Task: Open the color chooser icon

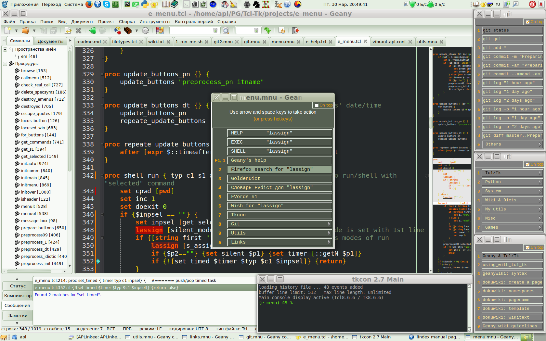Action: pyautogui.click(x=160, y=31)
